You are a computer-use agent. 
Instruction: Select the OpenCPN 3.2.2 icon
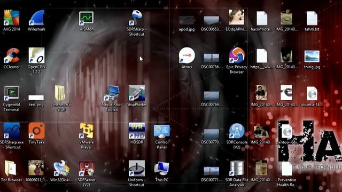click(x=36, y=55)
